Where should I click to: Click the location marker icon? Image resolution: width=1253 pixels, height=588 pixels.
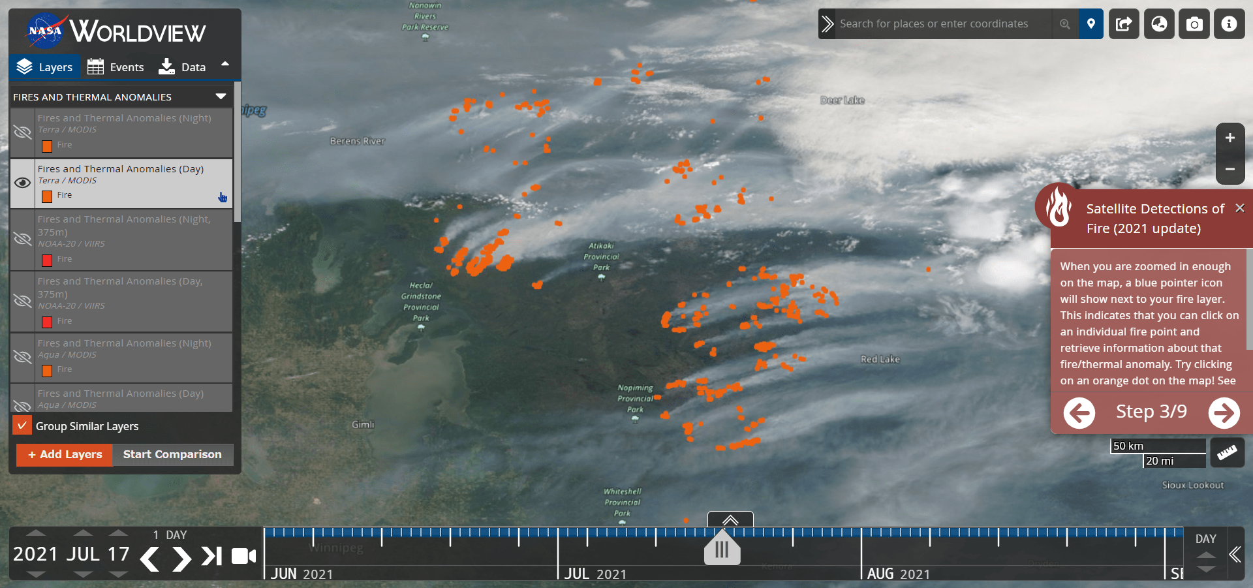[1091, 24]
